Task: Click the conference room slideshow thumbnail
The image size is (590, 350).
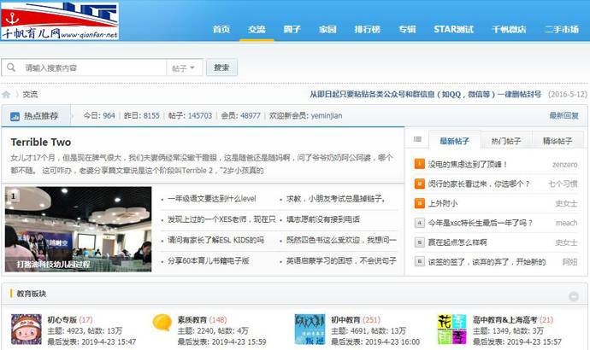Action: pos(78,229)
